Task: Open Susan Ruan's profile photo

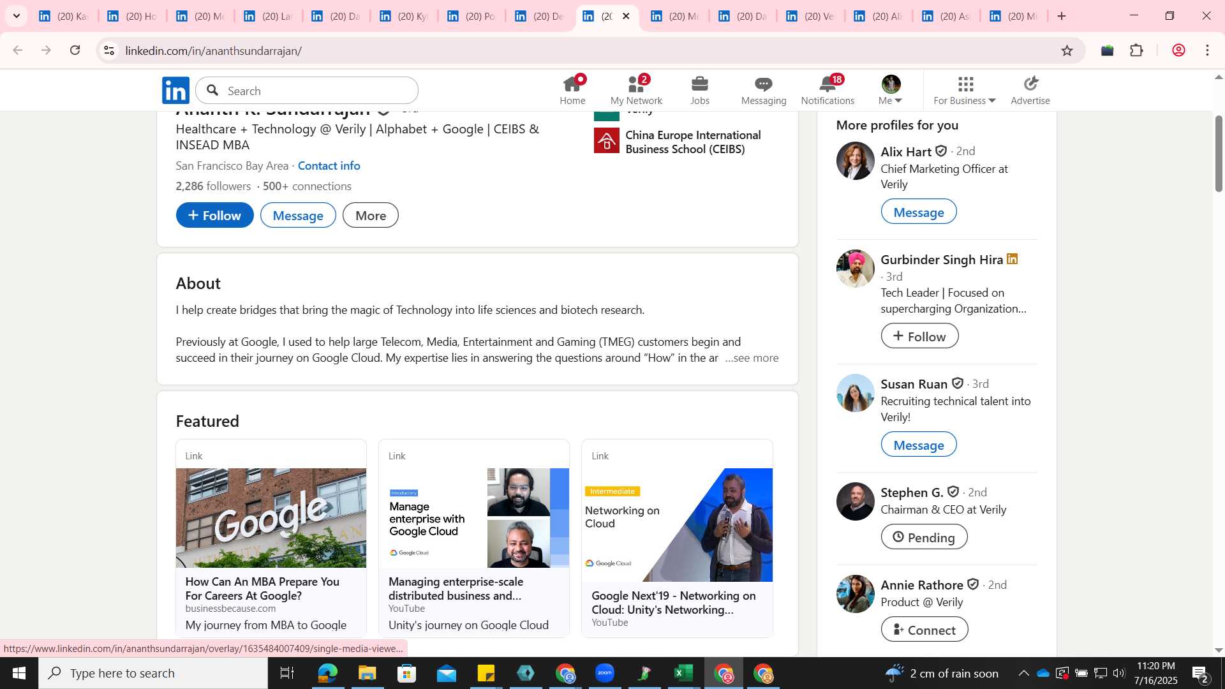Action: point(855,393)
